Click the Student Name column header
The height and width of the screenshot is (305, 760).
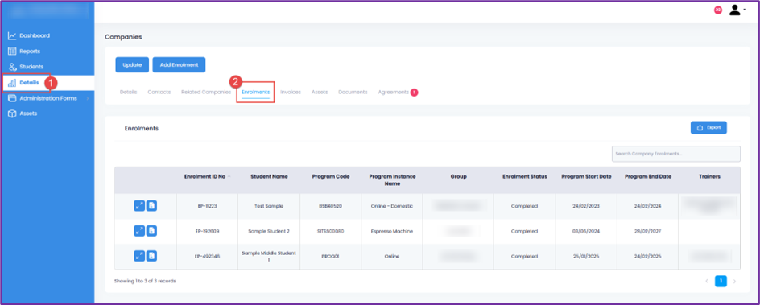click(x=269, y=177)
